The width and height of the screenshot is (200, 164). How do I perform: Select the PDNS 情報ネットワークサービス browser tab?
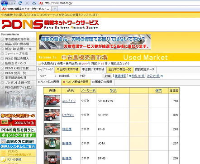click(x=26, y=9)
